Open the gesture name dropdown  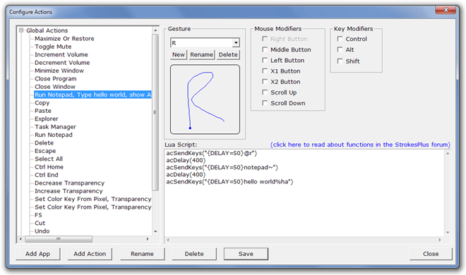click(236, 43)
